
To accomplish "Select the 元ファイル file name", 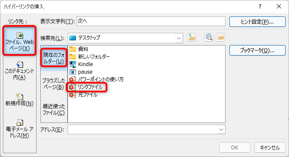I will coord(88,95).
